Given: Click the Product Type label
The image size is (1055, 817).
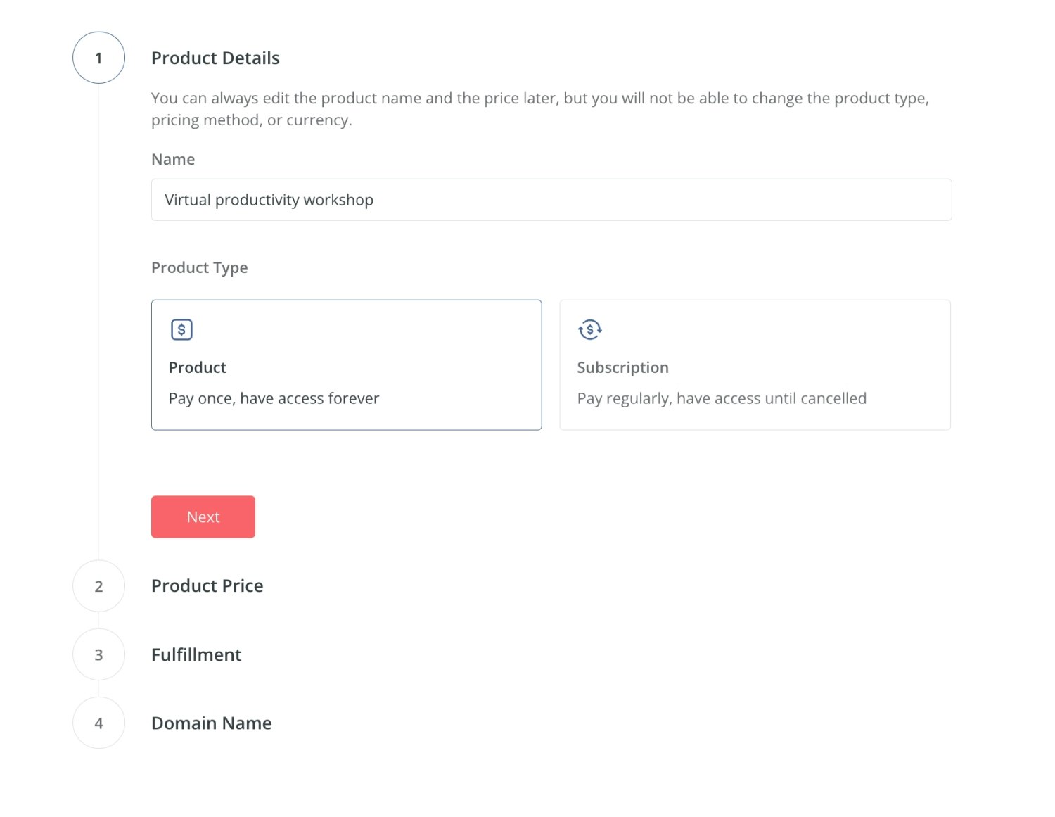Looking at the screenshot, I should (200, 267).
